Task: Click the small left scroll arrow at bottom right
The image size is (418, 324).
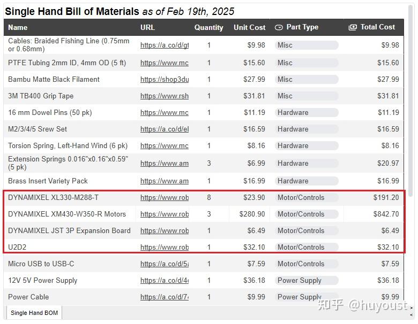Action: click(x=412, y=315)
